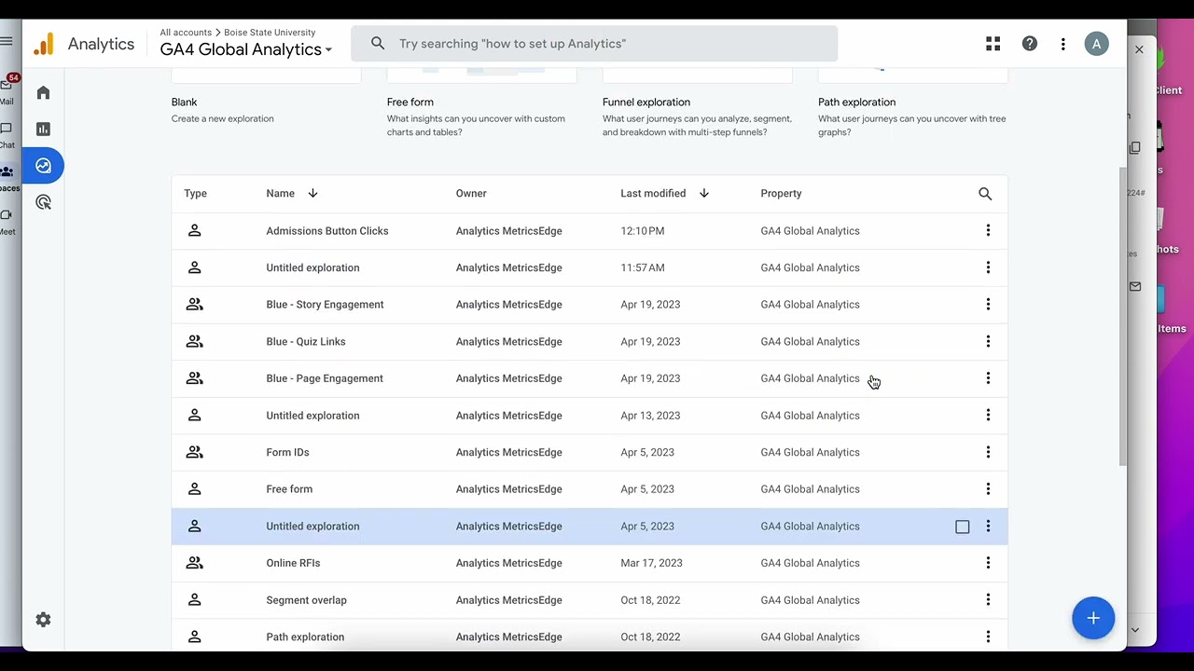This screenshot has width=1194, height=671.
Task: Tick the checkbox on highlighted Untitled exploration row
Action: pyautogui.click(x=963, y=527)
